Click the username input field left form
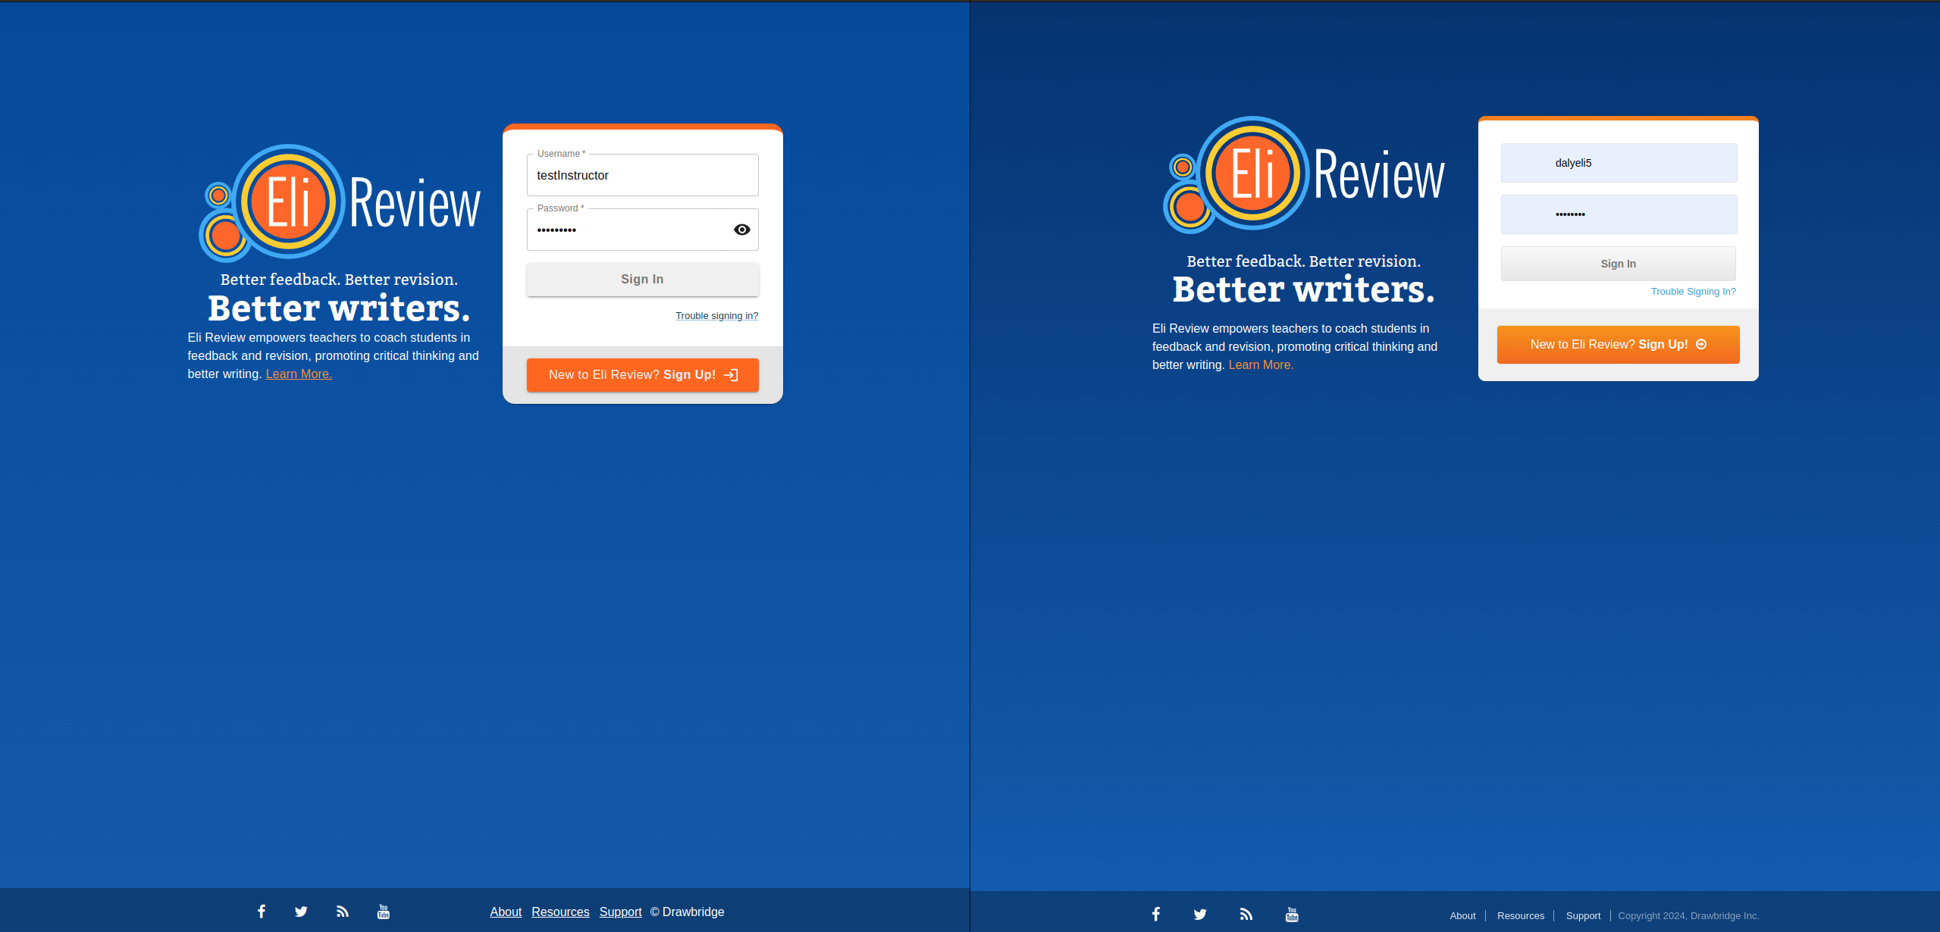 642,174
